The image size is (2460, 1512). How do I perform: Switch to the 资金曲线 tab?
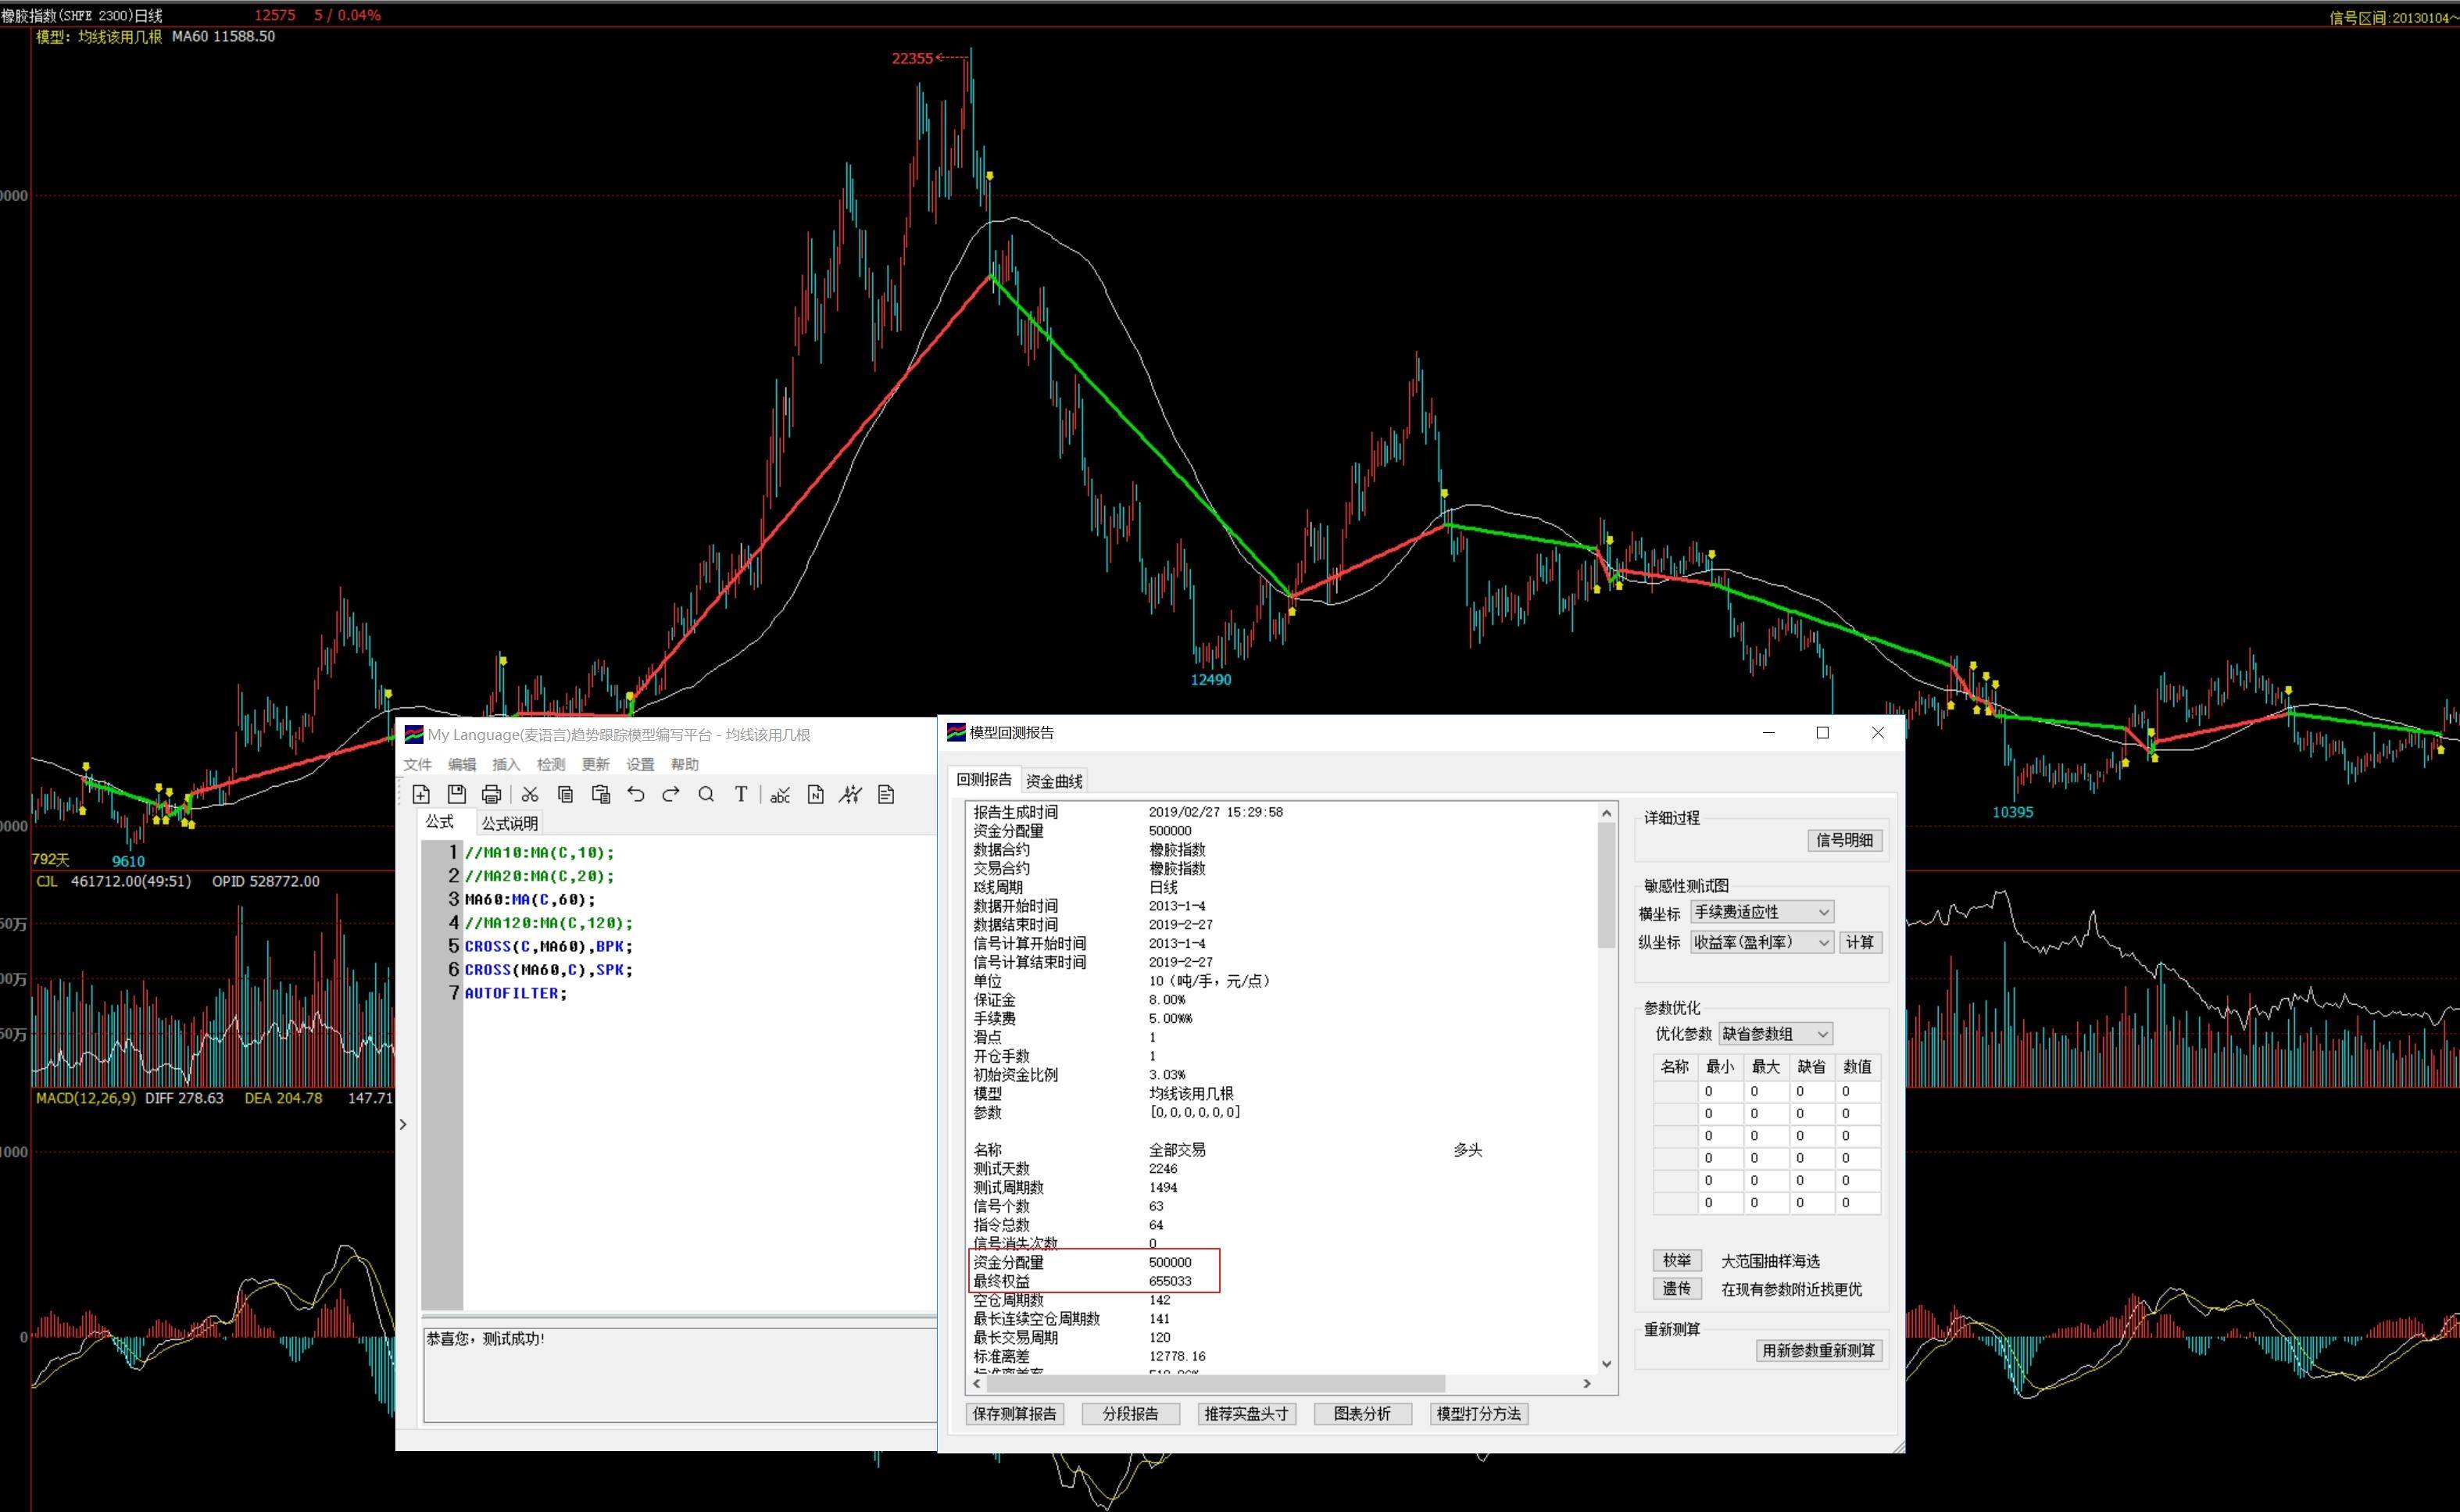[1054, 781]
